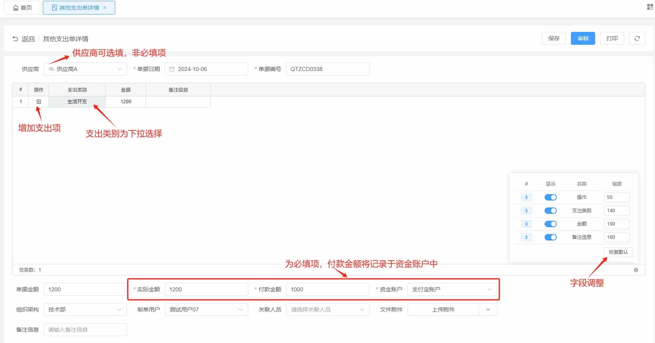Viewport: 655px width, 343px height.
Task: Click the 单据金额 input field
Action: [85, 289]
